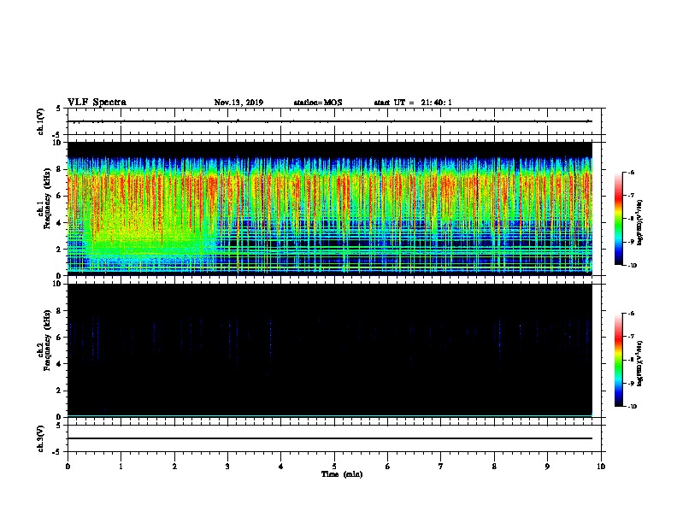Click time axis tick label "3"
677x523 pixels.
227,467
